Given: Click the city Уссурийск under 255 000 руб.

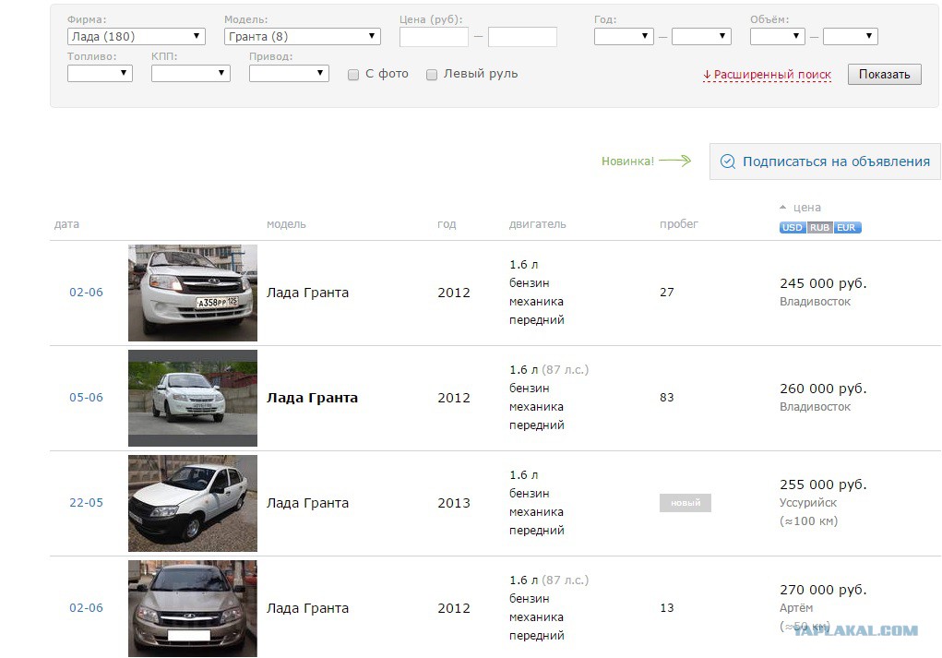Looking at the screenshot, I should pyautogui.click(x=808, y=502).
